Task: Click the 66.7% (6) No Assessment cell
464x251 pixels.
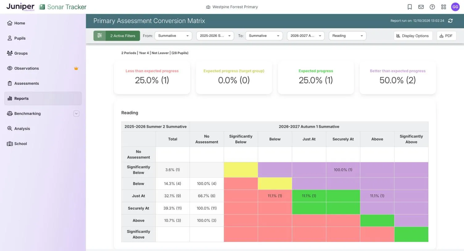Action: click(x=207, y=196)
